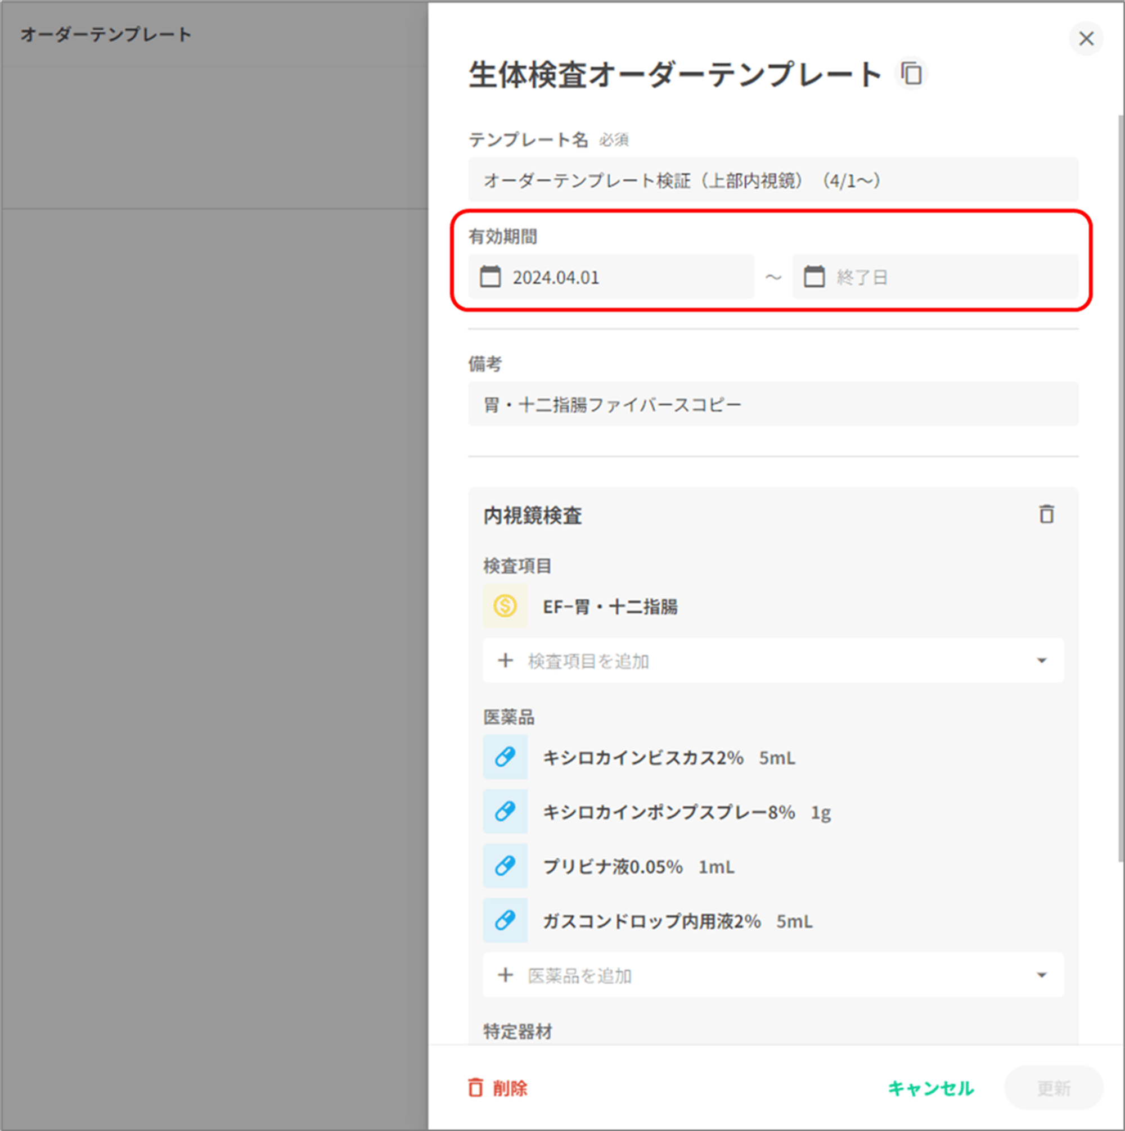
Task: Click the 削除 delete button
Action: coord(498,1088)
